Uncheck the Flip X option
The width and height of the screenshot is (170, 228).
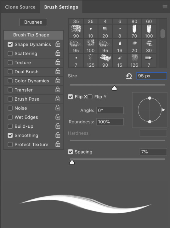[x=71, y=97]
